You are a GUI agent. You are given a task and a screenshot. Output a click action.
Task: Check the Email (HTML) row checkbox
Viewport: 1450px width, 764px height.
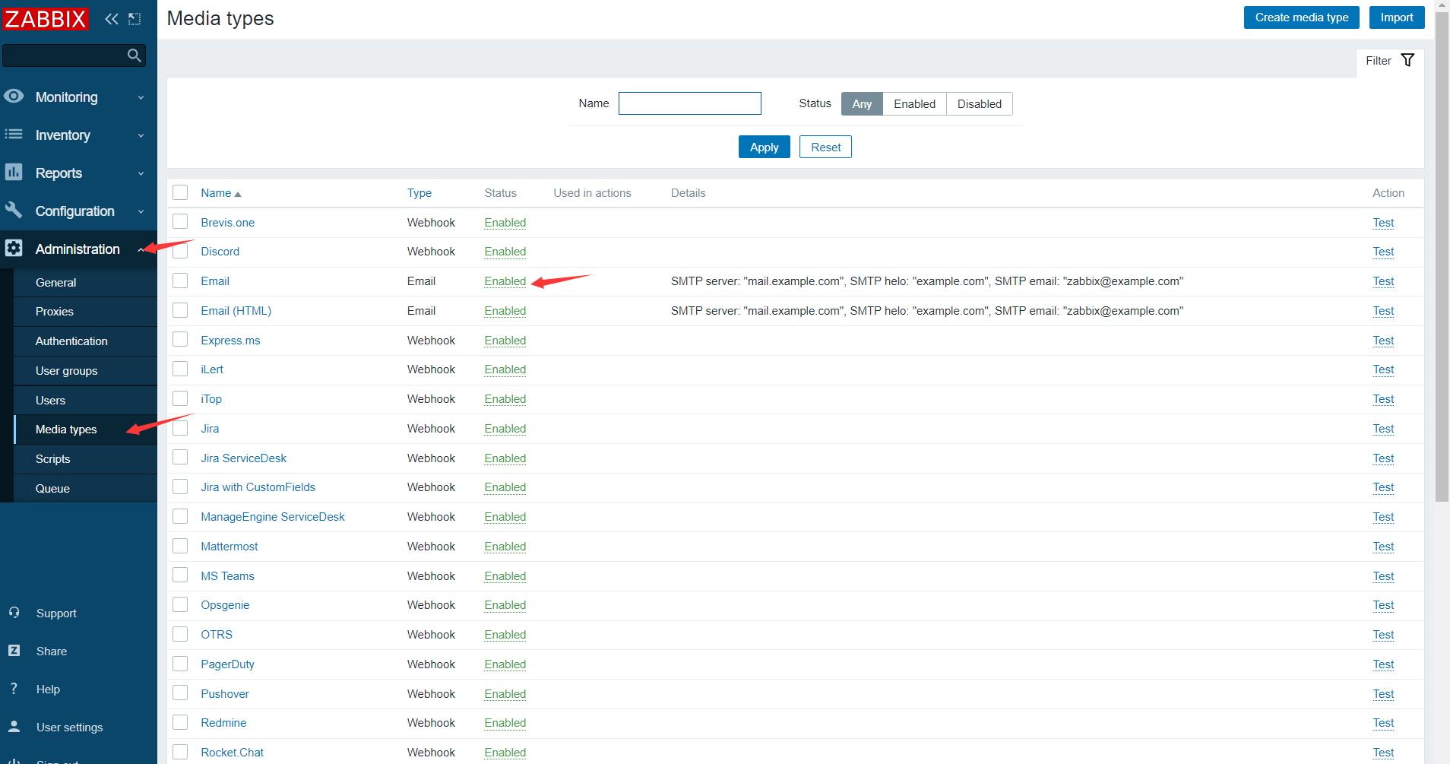point(180,310)
